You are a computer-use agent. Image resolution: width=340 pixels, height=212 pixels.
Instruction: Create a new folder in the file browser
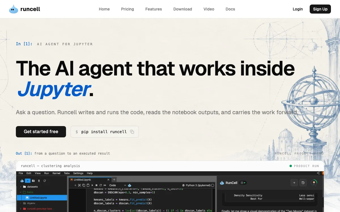[x=33, y=181]
